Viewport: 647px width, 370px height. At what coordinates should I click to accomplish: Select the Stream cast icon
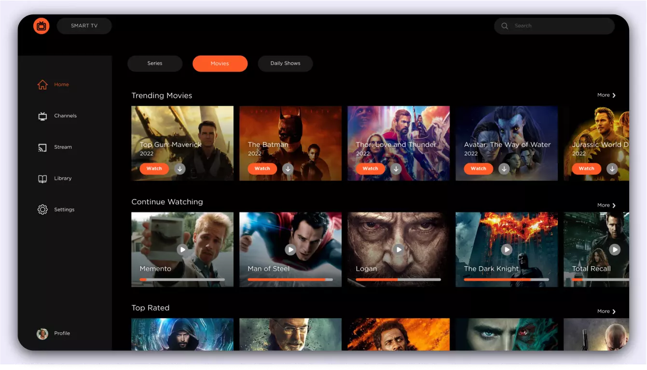pos(42,147)
